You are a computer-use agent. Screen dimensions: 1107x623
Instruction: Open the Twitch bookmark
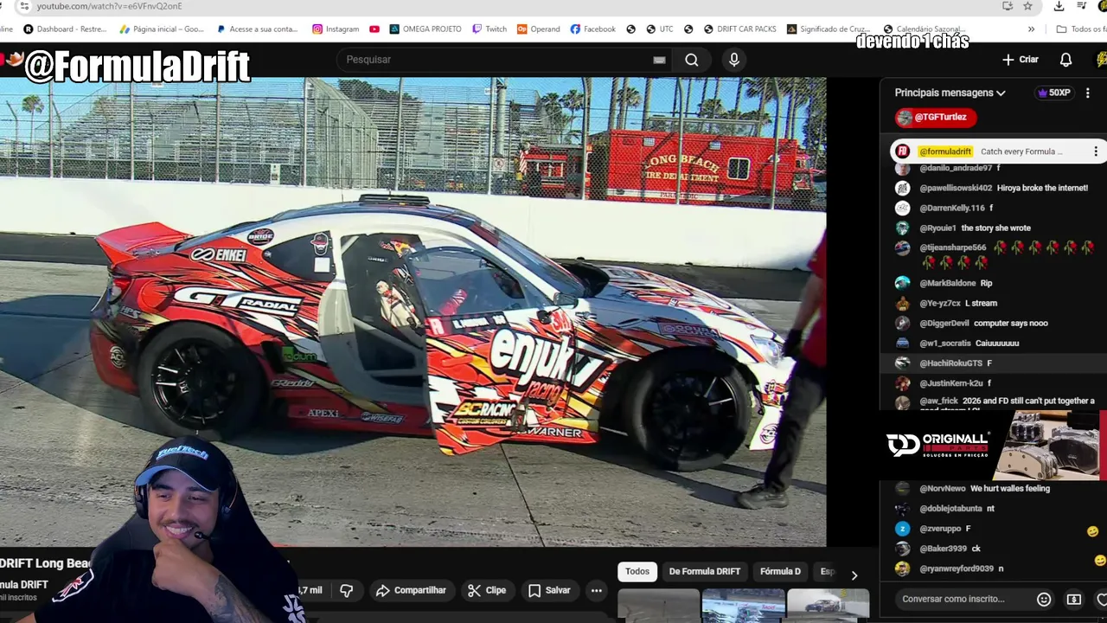point(490,29)
